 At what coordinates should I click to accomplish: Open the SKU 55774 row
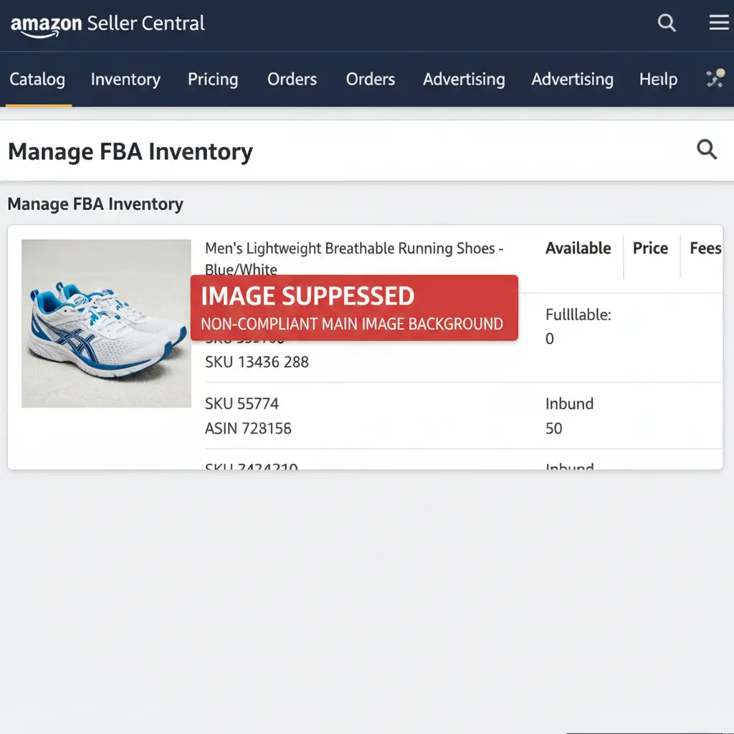[x=242, y=404]
